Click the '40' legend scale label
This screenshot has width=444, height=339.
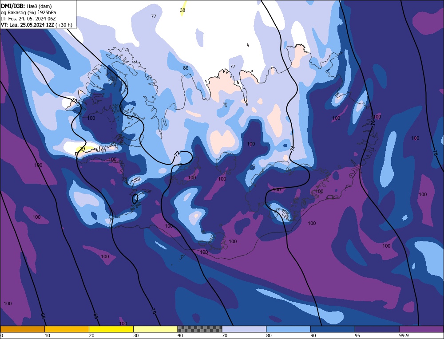point(180,335)
